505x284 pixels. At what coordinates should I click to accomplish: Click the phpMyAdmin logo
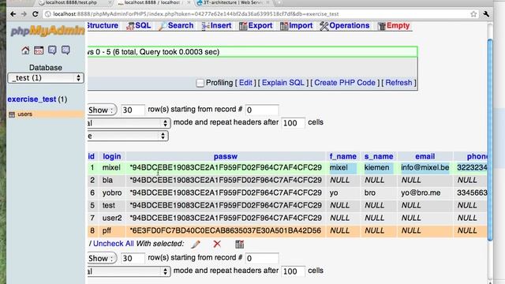coord(47,31)
